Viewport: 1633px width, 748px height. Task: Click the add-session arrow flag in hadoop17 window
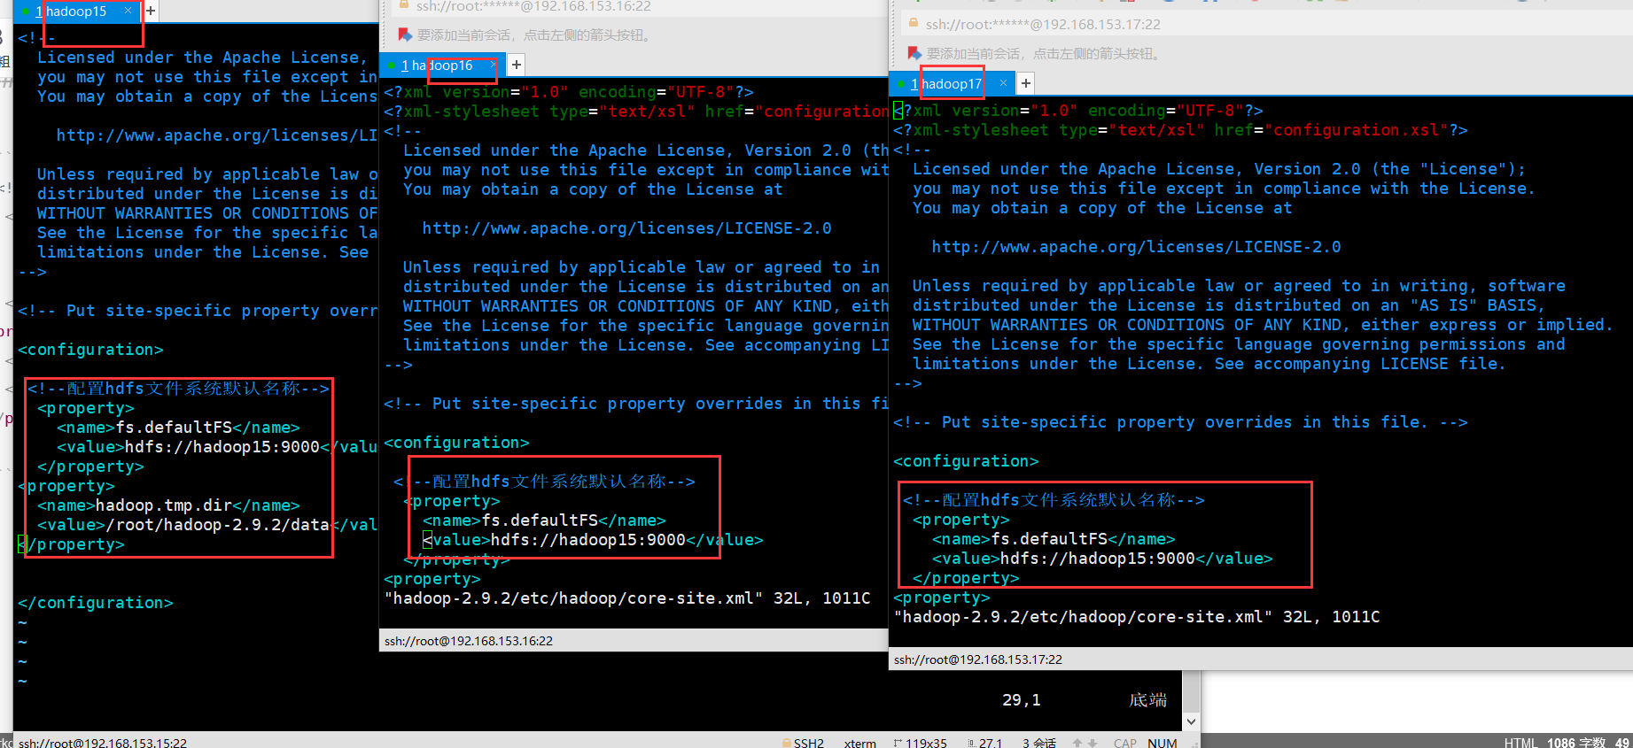pyautogui.click(x=915, y=54)
